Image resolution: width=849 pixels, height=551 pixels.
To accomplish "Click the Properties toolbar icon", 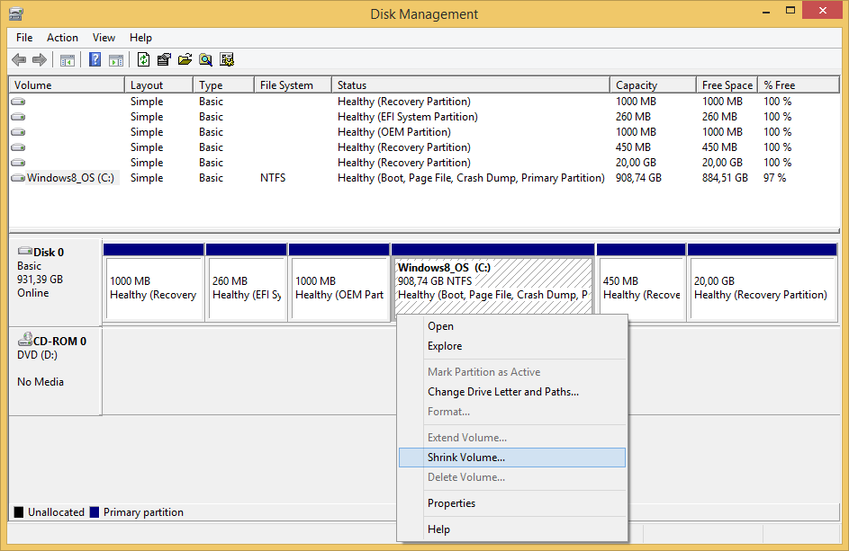I will [164, 60].
